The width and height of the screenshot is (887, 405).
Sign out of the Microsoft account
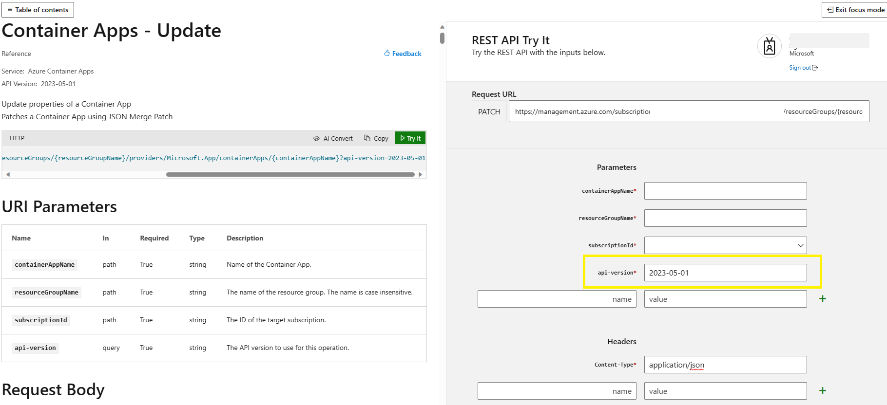pyautogui.click(x=803, y=68)
